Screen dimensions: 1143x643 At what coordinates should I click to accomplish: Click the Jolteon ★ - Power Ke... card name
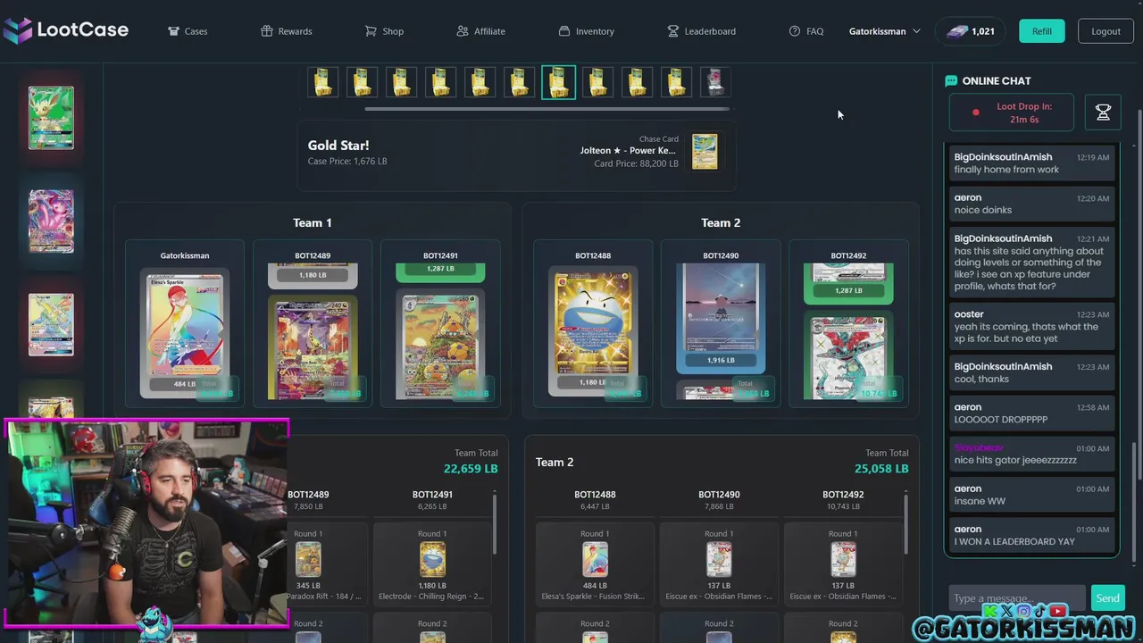click(x=628, y=150)
